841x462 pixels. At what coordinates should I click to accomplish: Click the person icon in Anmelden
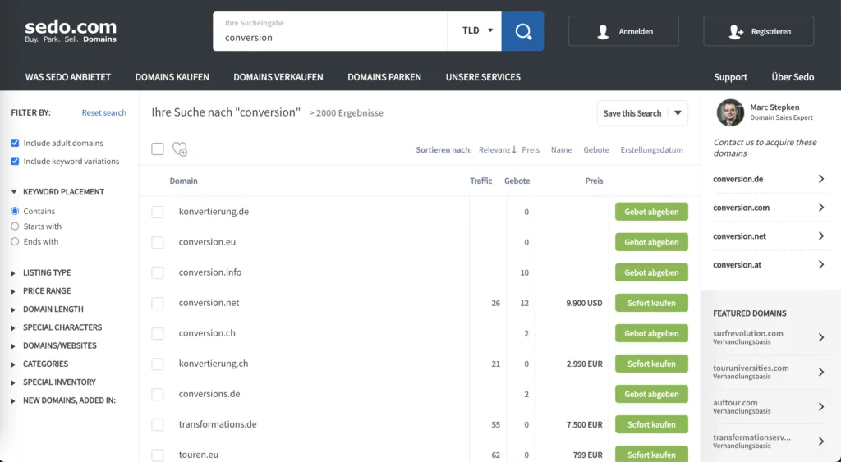click(x=603, y=32)
